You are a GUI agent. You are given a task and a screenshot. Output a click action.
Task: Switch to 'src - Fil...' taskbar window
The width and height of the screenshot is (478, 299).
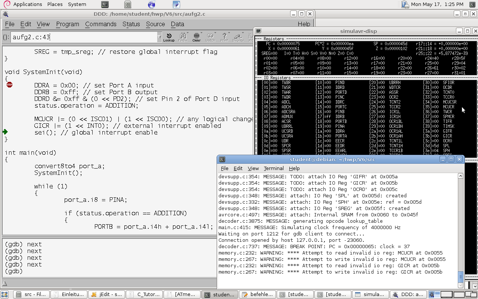[31, 295]
